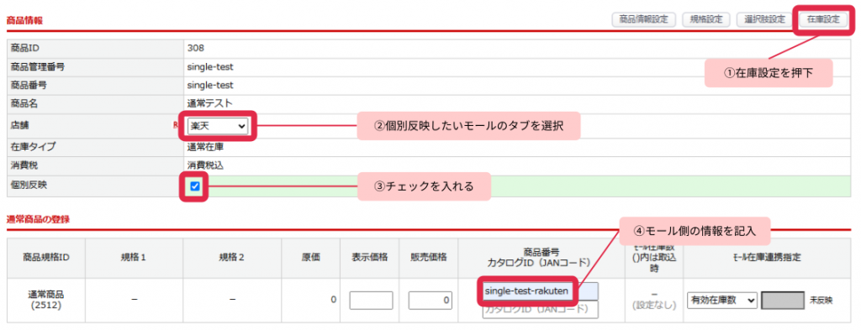Image resolution: width=861 pixels, height=330 pixels.
Task: Select the 商品番号 row value single-test
Action: tap(210, 85)
